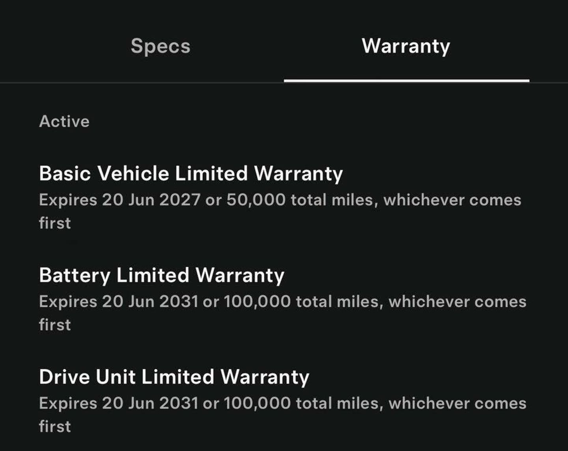This screenshot has height=451, width=568.
Task: Click the white underline below Warranty tab
Action: pyautogui.click(x=406, y=81)
